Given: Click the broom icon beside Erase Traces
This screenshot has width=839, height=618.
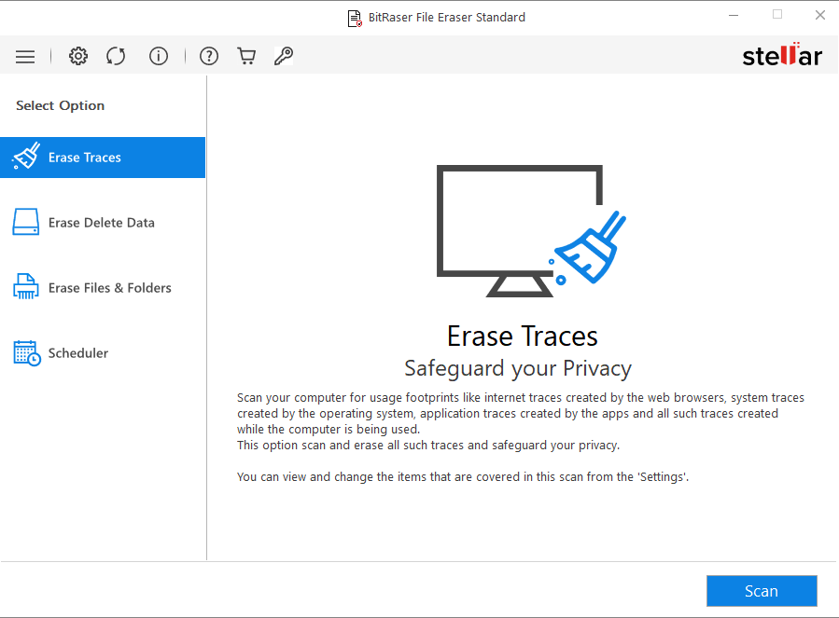Looking at the screenshot, I should [x=26, y=156].
